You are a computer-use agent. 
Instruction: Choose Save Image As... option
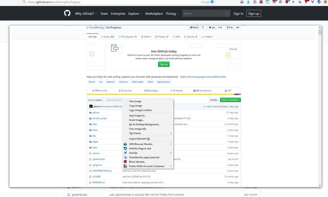pos(148,116)
